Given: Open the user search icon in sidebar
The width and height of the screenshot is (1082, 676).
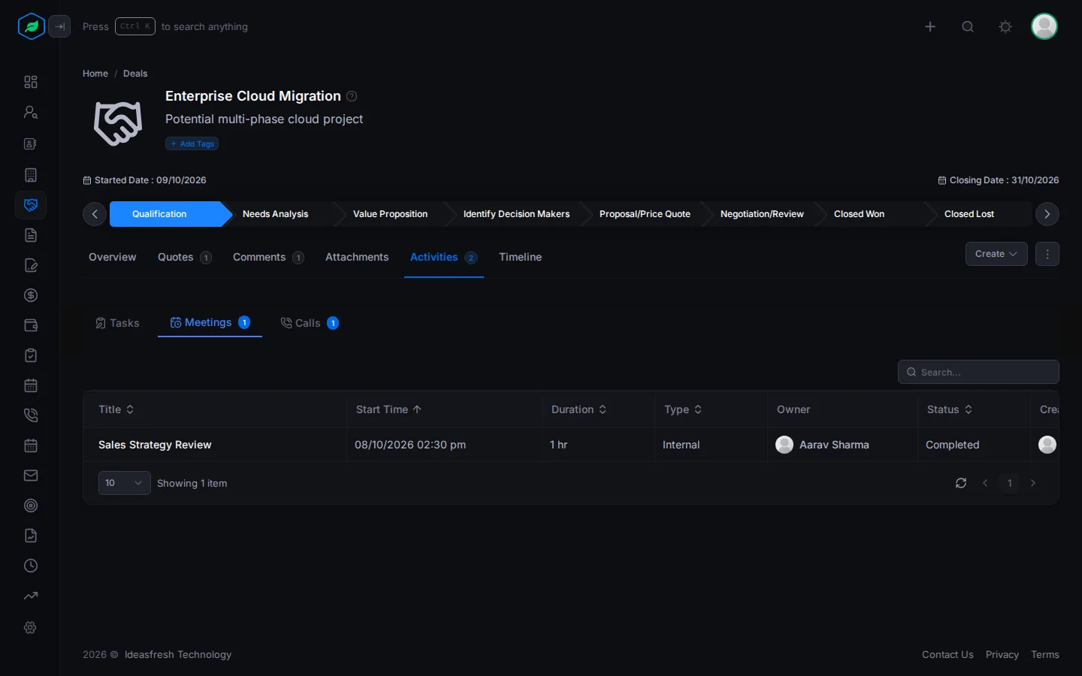Looking at the screenshot, I should 31,112.
